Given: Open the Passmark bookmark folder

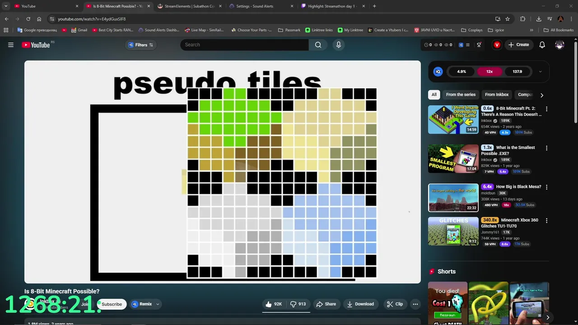Looking at the screenshot, I should tap(289, 30).
